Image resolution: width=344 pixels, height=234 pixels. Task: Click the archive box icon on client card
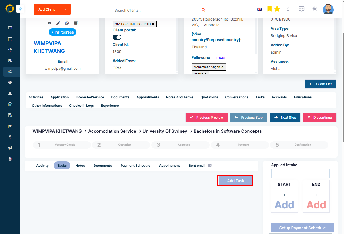[x=76, y=23]
